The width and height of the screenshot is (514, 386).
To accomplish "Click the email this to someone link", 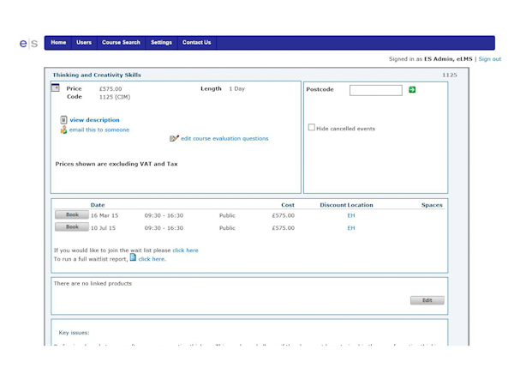I will click(99, 130).
